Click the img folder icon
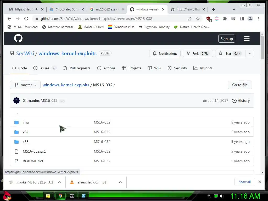Viewport: 268px width, 201px height. tap(16, 122)
